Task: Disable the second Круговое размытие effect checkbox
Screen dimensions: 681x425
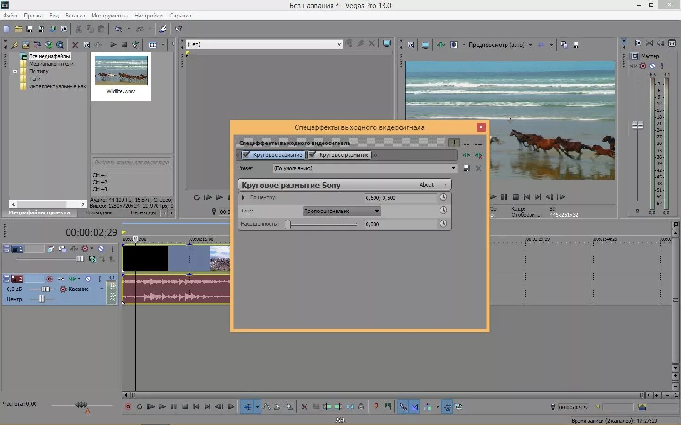Action: [312, 155]
